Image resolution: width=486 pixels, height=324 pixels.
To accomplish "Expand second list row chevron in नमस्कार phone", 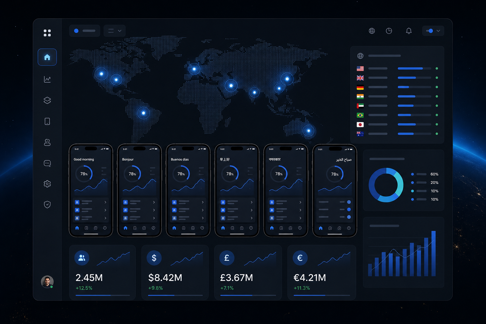I will [300, 210].
